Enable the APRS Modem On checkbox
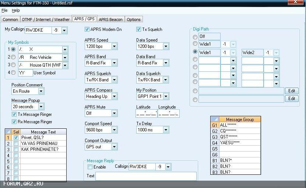The image size is (306, 188). click(87, 29)
